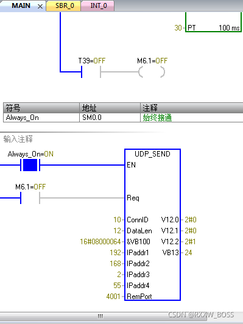Select the RemPort value 4001
This screenshot has width=243, height=324.
pos(113,297)
